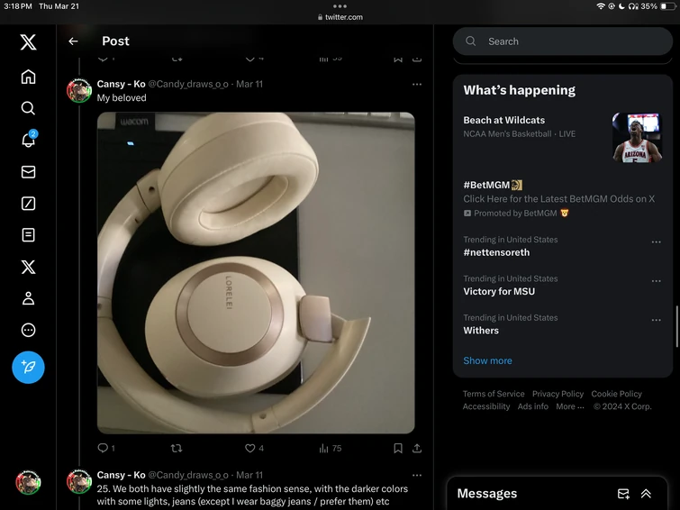
Task: Open Grok slash icon in sidebar
Action: (28, 203)
